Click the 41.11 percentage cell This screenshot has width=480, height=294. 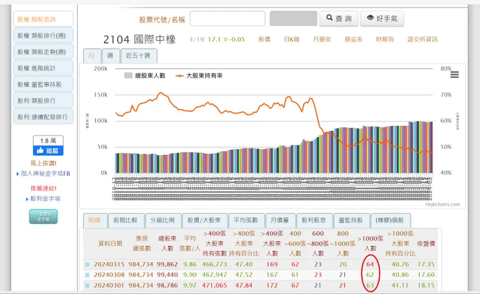pos(400,286)
